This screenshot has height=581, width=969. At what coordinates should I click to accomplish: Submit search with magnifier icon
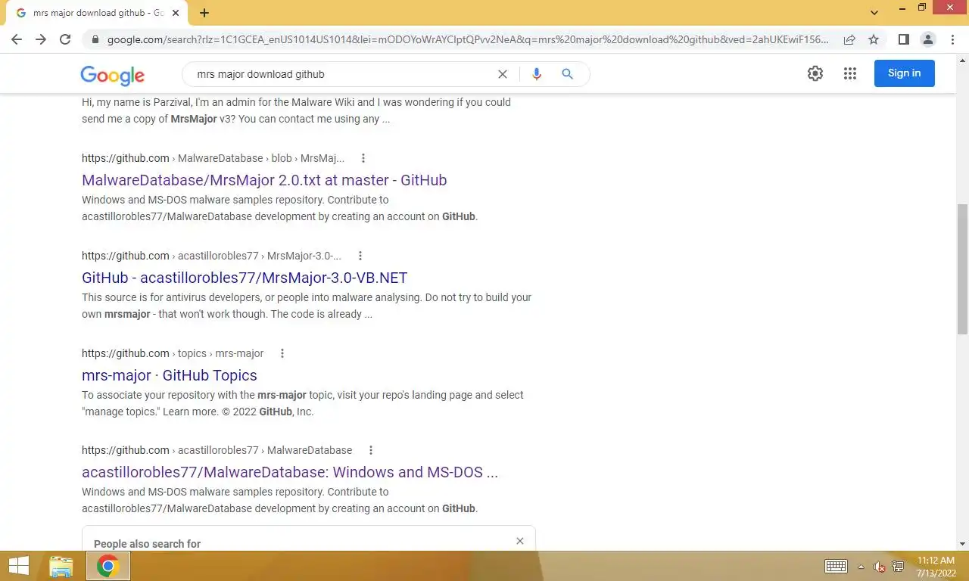[x=567, y=74]
